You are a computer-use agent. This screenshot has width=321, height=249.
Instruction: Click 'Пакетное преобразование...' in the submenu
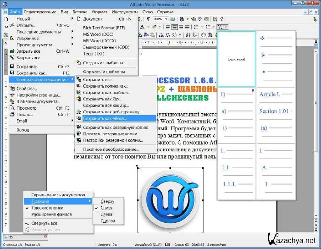[111, 149]
